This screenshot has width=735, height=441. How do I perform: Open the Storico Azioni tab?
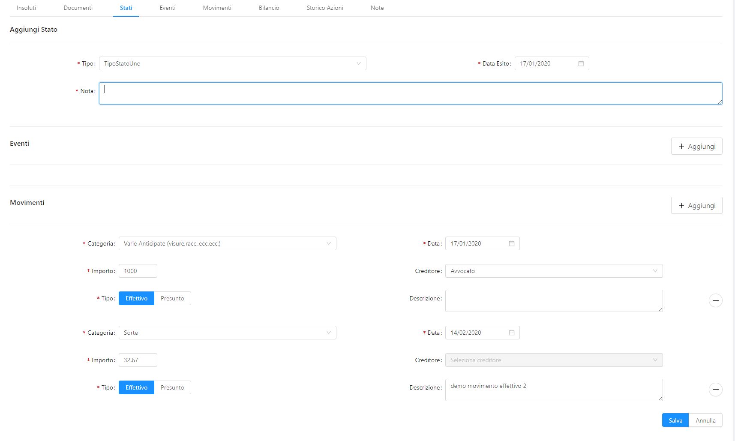pos(324,8)
